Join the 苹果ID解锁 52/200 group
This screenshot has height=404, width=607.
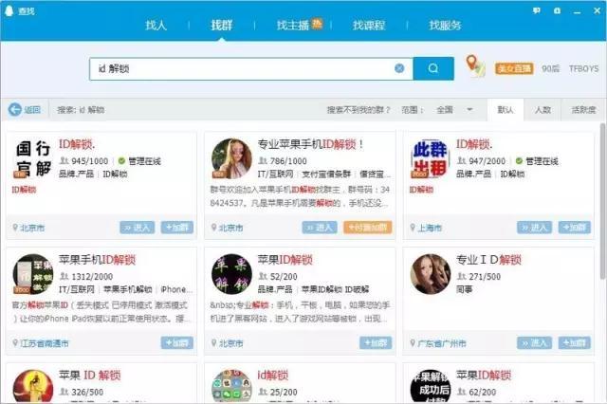point(376,343)
